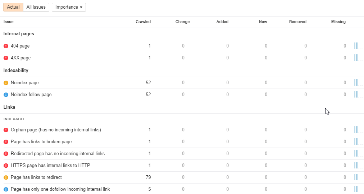The height and width of the screenshot is (194, 364).
Task: Open Redirected page has no incoming internal links
Action: point(58,154)
